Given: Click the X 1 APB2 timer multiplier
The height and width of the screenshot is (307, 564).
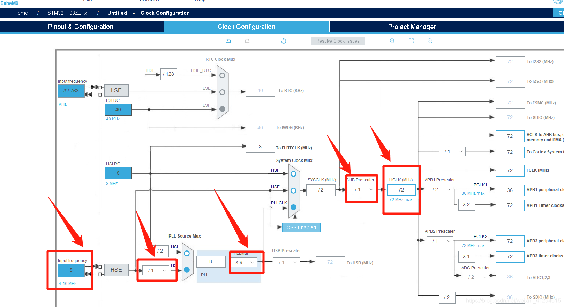Looking at the screenshot, I should [x=466, y=256].
